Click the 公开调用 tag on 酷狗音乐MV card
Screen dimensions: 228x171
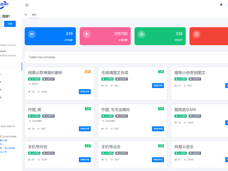pos(181,116)
